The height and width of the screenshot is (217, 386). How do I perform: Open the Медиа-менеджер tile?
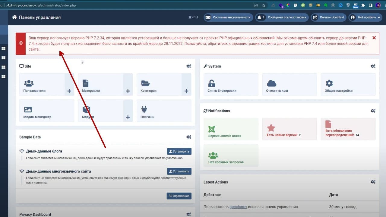47,111
